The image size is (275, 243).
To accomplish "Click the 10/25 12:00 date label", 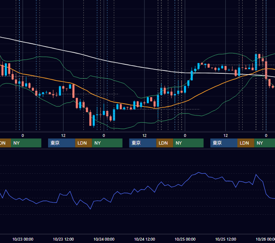I will pos(226,239).
